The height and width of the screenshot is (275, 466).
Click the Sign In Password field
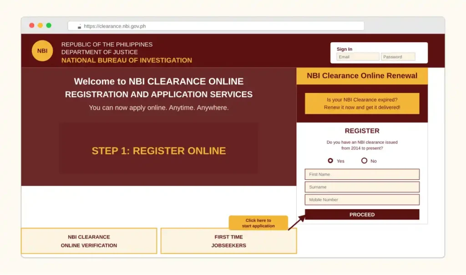[x=398, y=57]
